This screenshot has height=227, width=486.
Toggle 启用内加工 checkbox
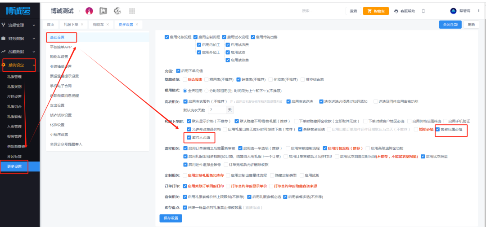click(x=199, y=44)
